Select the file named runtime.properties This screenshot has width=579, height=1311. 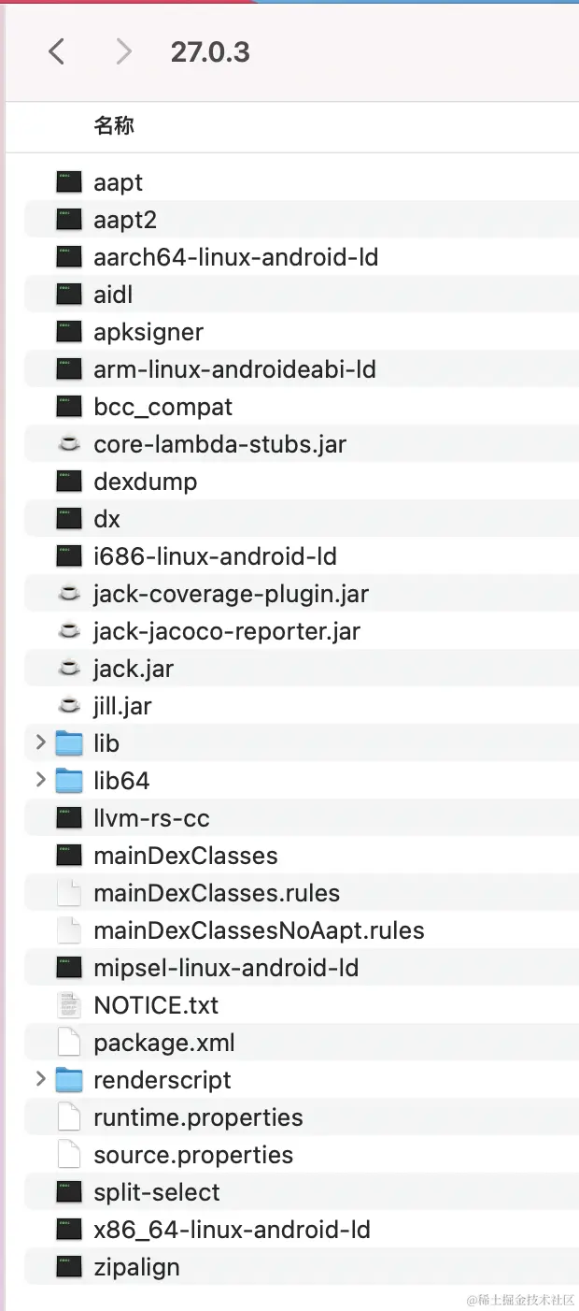coord(198,1117)
